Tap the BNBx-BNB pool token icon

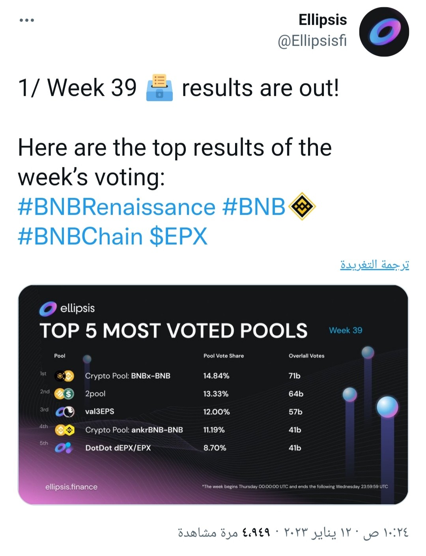64,376
